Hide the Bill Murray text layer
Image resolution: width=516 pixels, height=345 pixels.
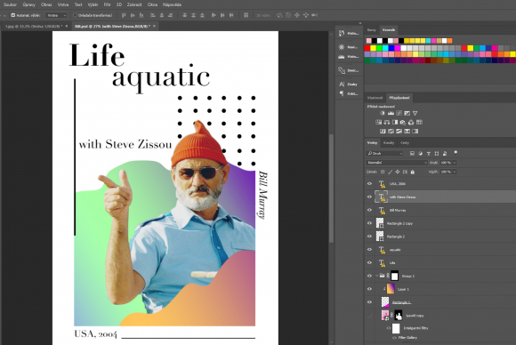(x=369, y=210)
